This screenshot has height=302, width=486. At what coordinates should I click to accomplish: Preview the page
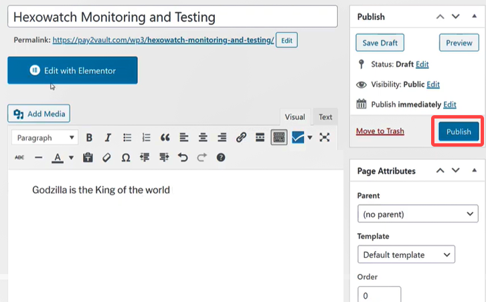point(459,42)
